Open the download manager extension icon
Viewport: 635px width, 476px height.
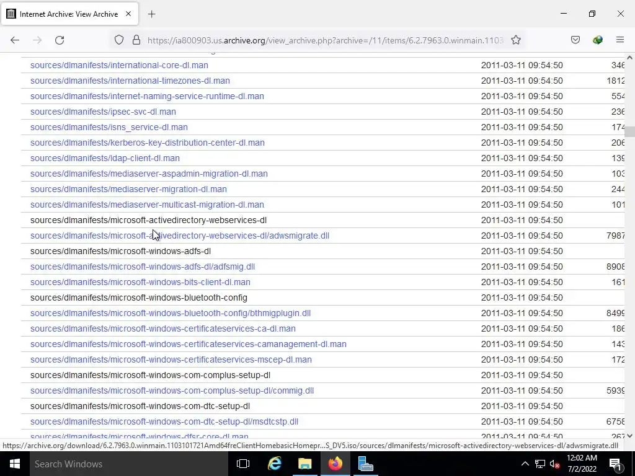click(x=598, y=40)
